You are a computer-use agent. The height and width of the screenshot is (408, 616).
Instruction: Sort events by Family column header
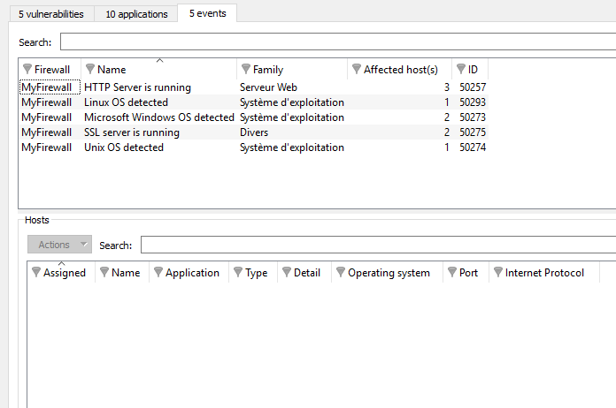pyautogui.click(x=292, y=70)
